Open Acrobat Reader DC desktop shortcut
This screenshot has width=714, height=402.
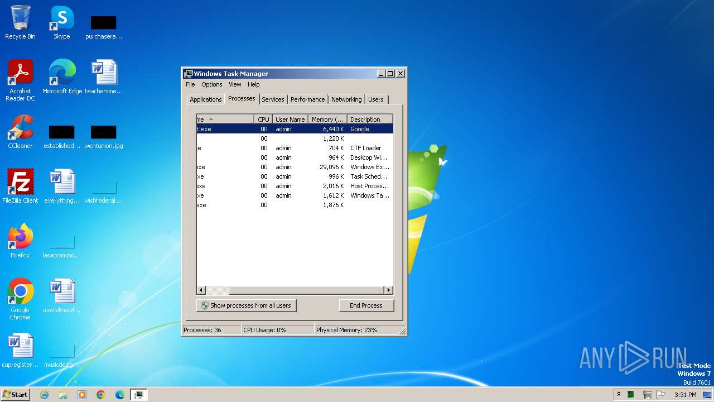pyautogui.click(x=20, y=80)
